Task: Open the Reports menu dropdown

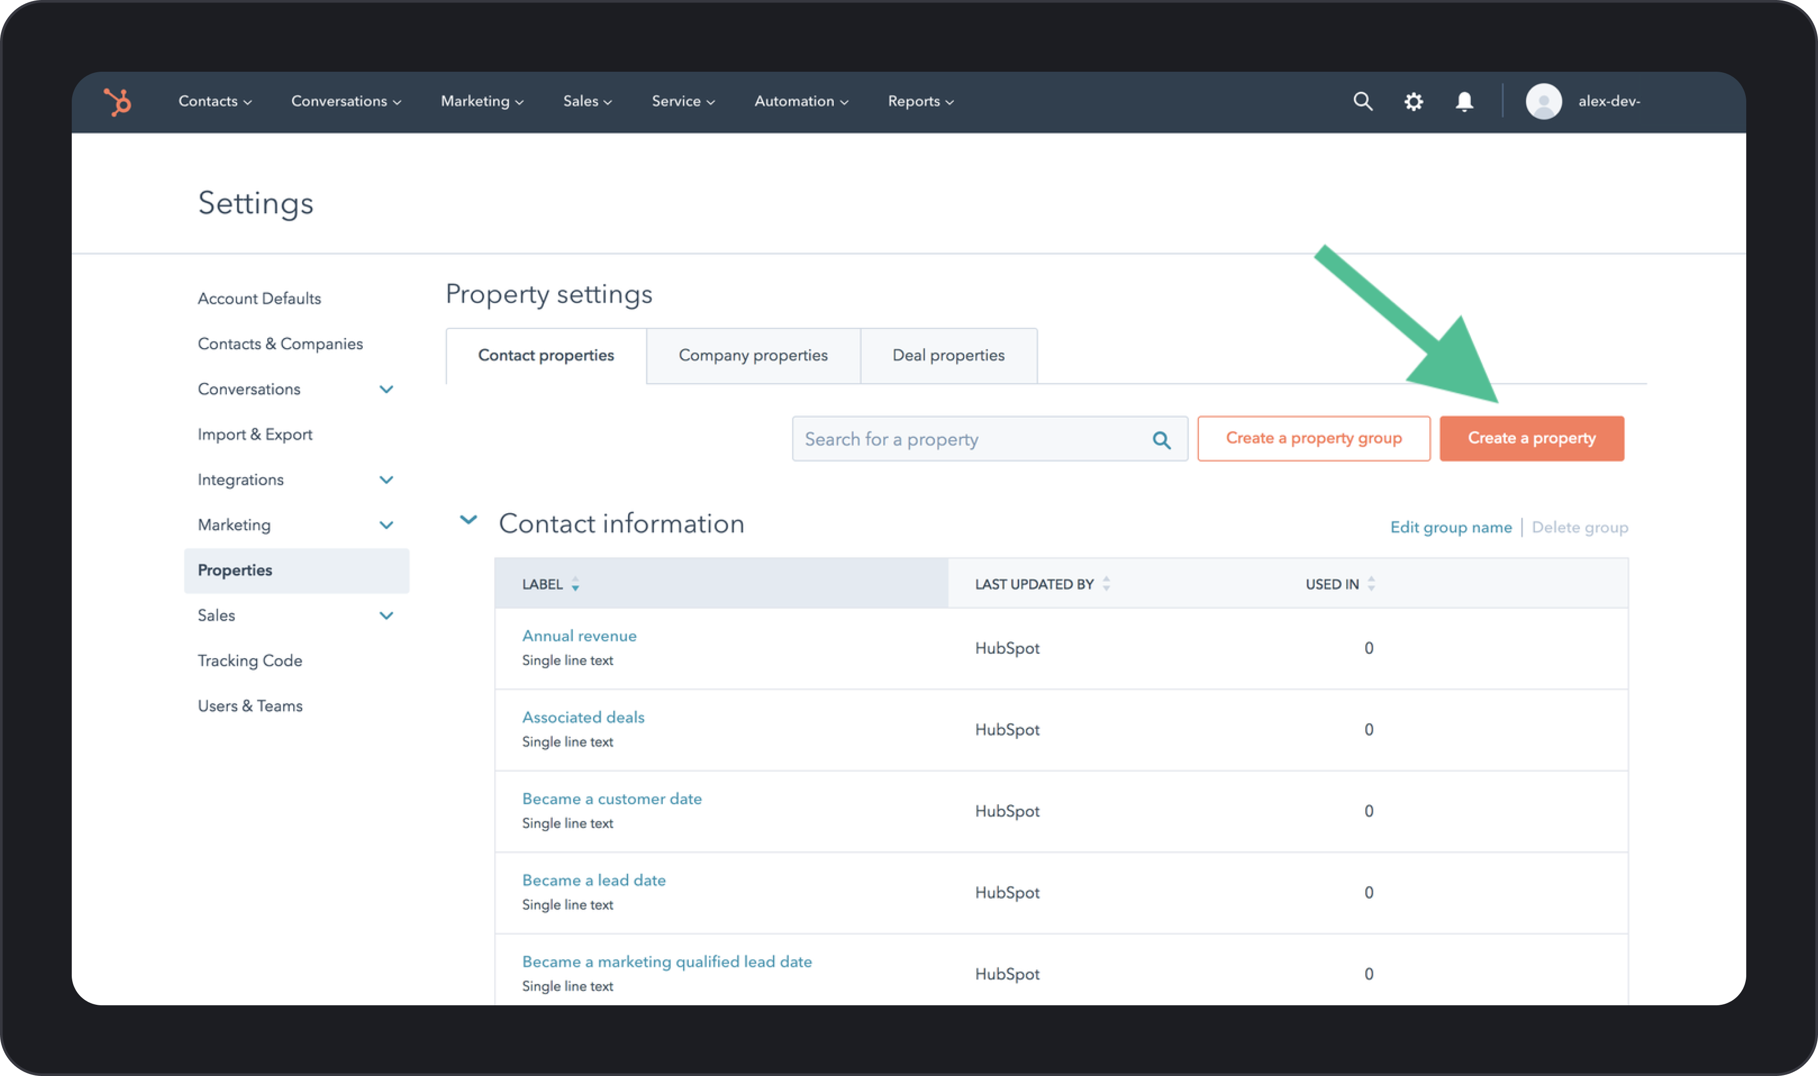Action: 919,102
